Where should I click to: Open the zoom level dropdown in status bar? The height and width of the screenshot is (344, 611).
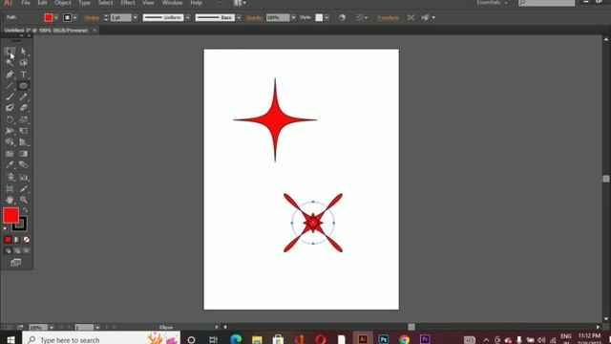(51, 327)
